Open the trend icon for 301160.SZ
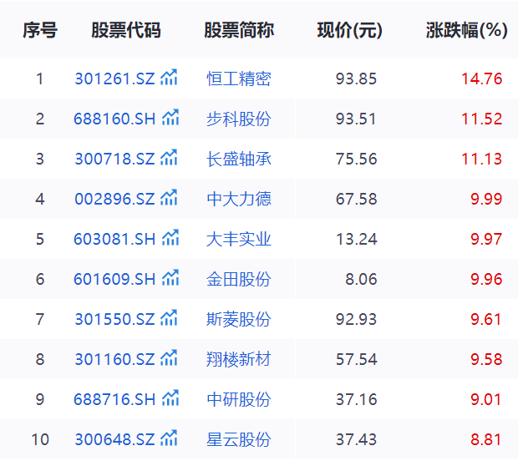518x466 pixels. [169, 359]
